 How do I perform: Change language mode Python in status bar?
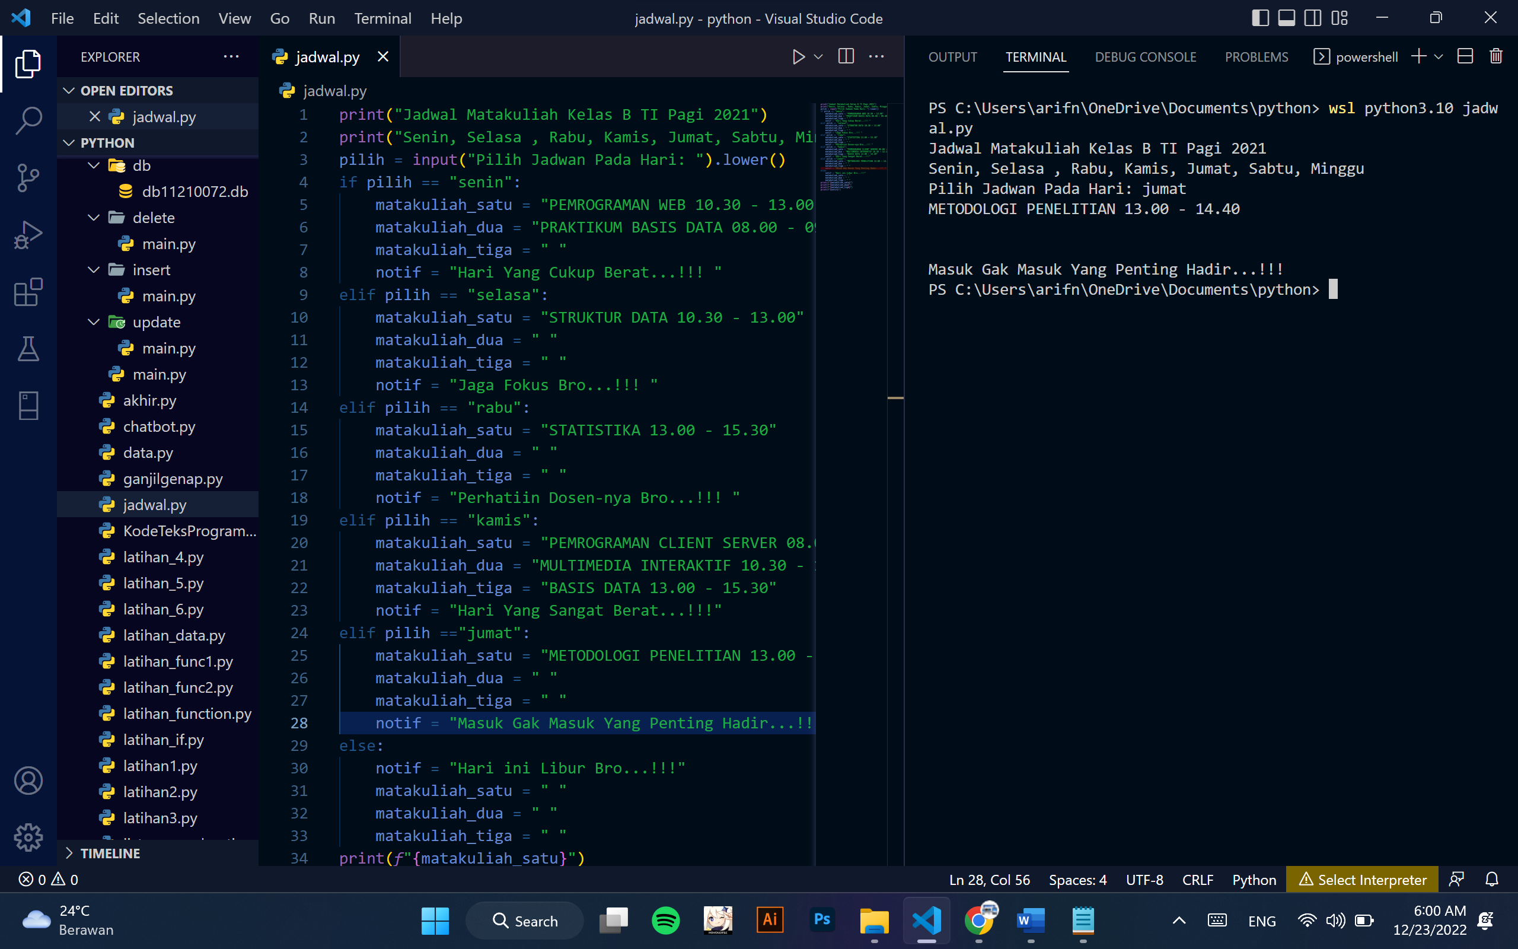[1254, 880]
